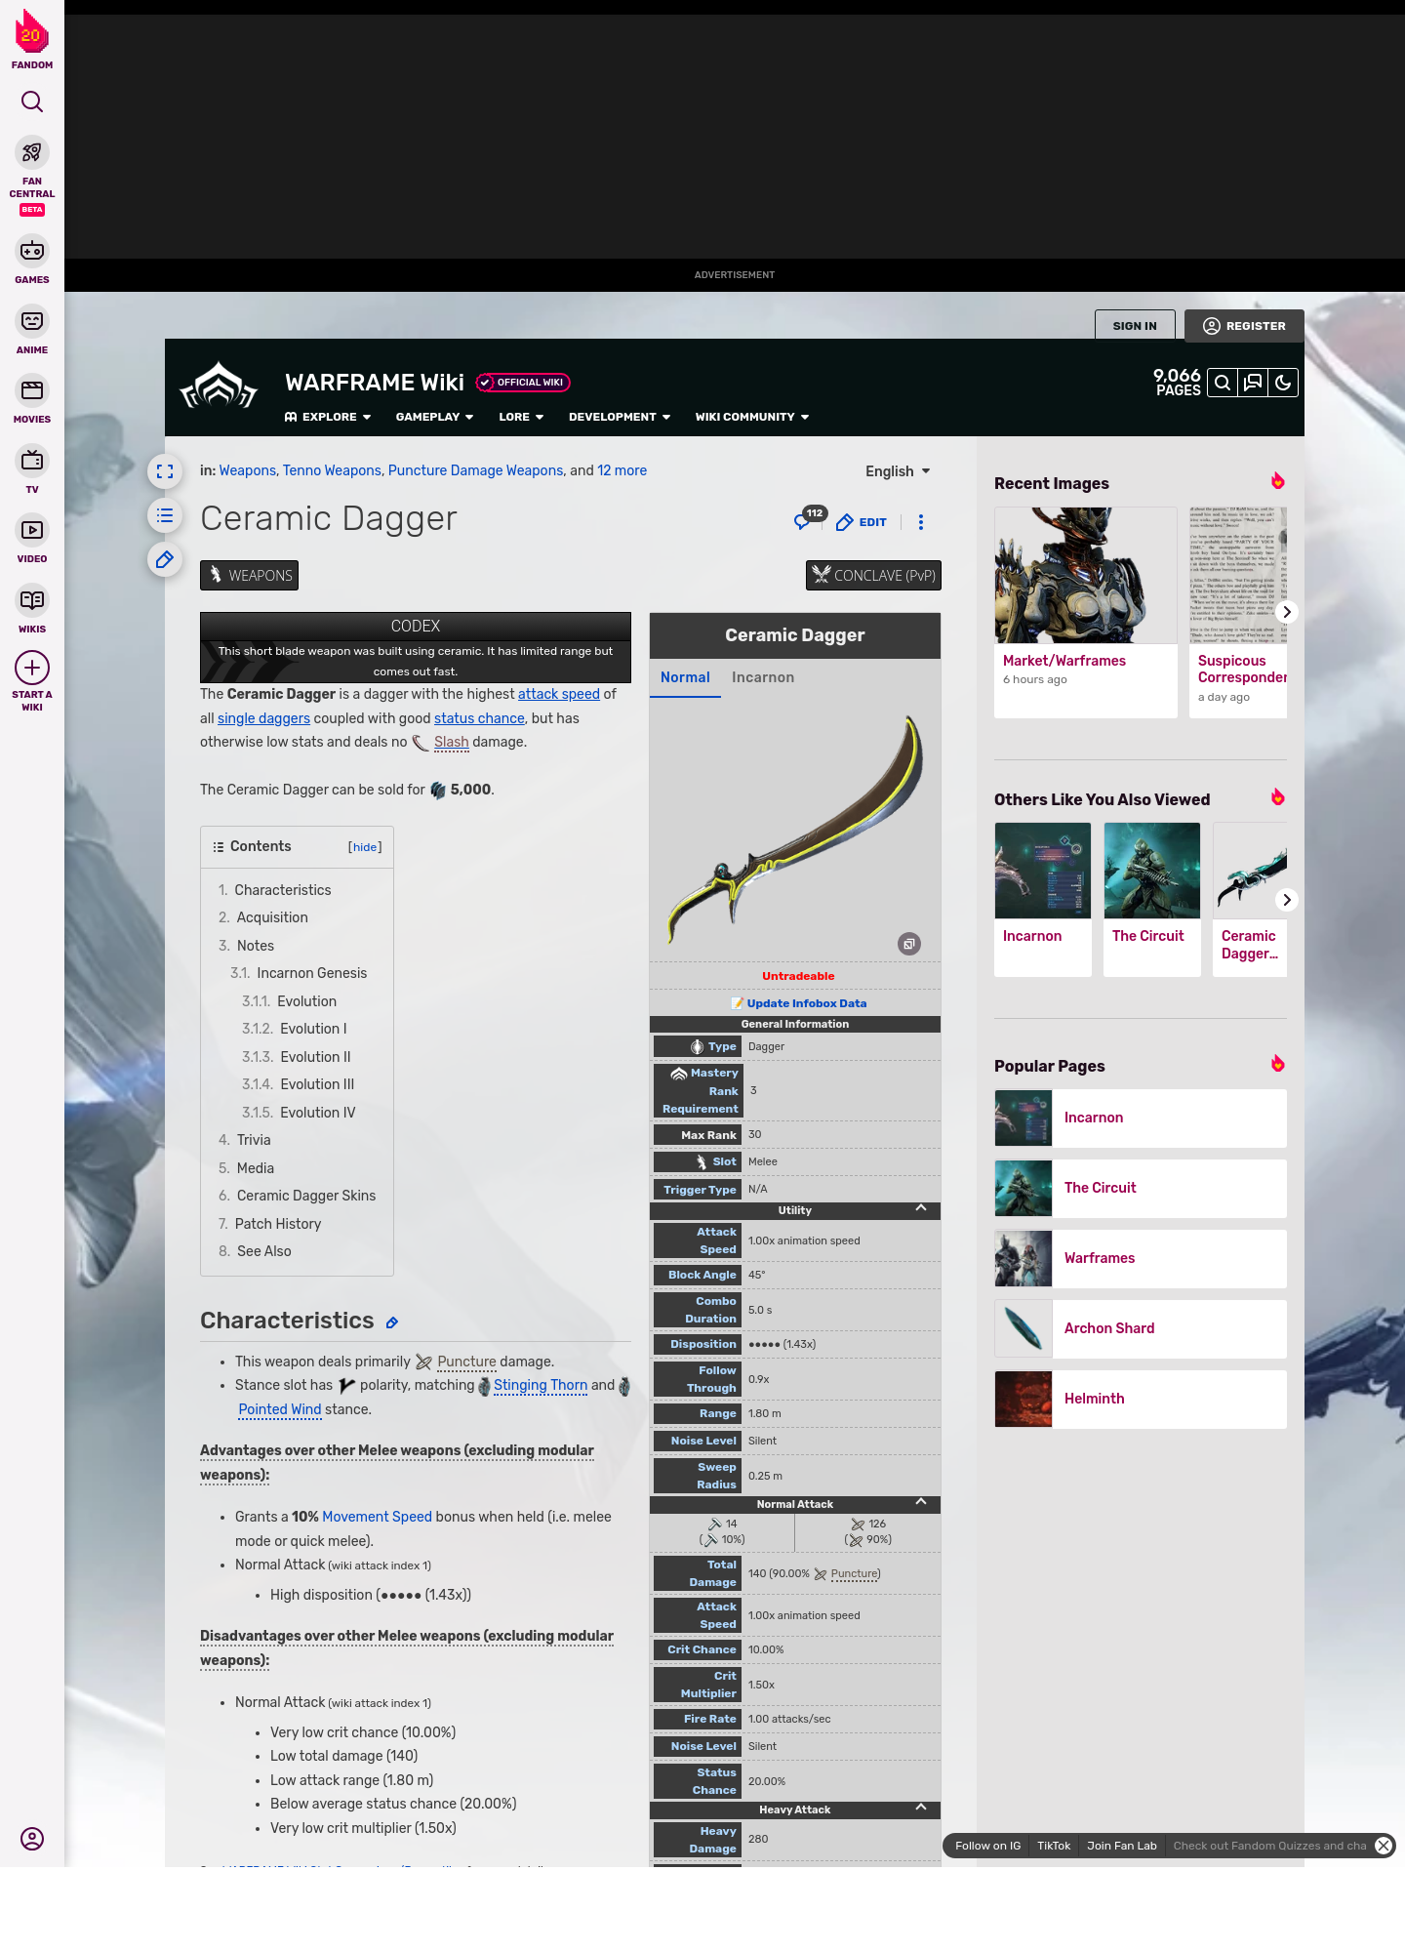Click the WEAPONS navigation button
Viewport: 1405px width, 1952px height.
(x=249, y=575)
